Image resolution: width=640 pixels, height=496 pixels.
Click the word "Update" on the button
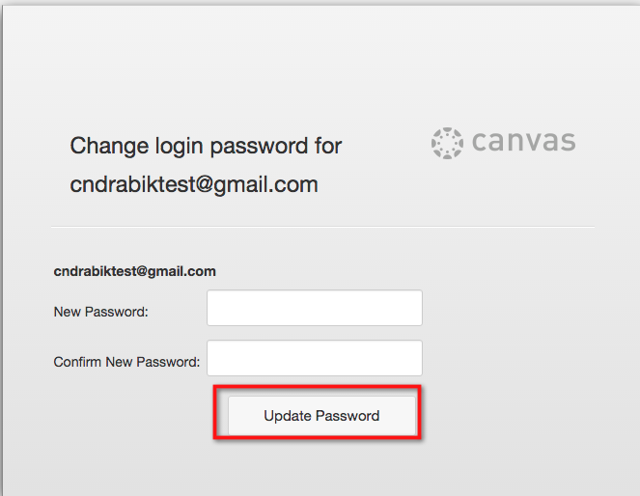pos(285,416)
